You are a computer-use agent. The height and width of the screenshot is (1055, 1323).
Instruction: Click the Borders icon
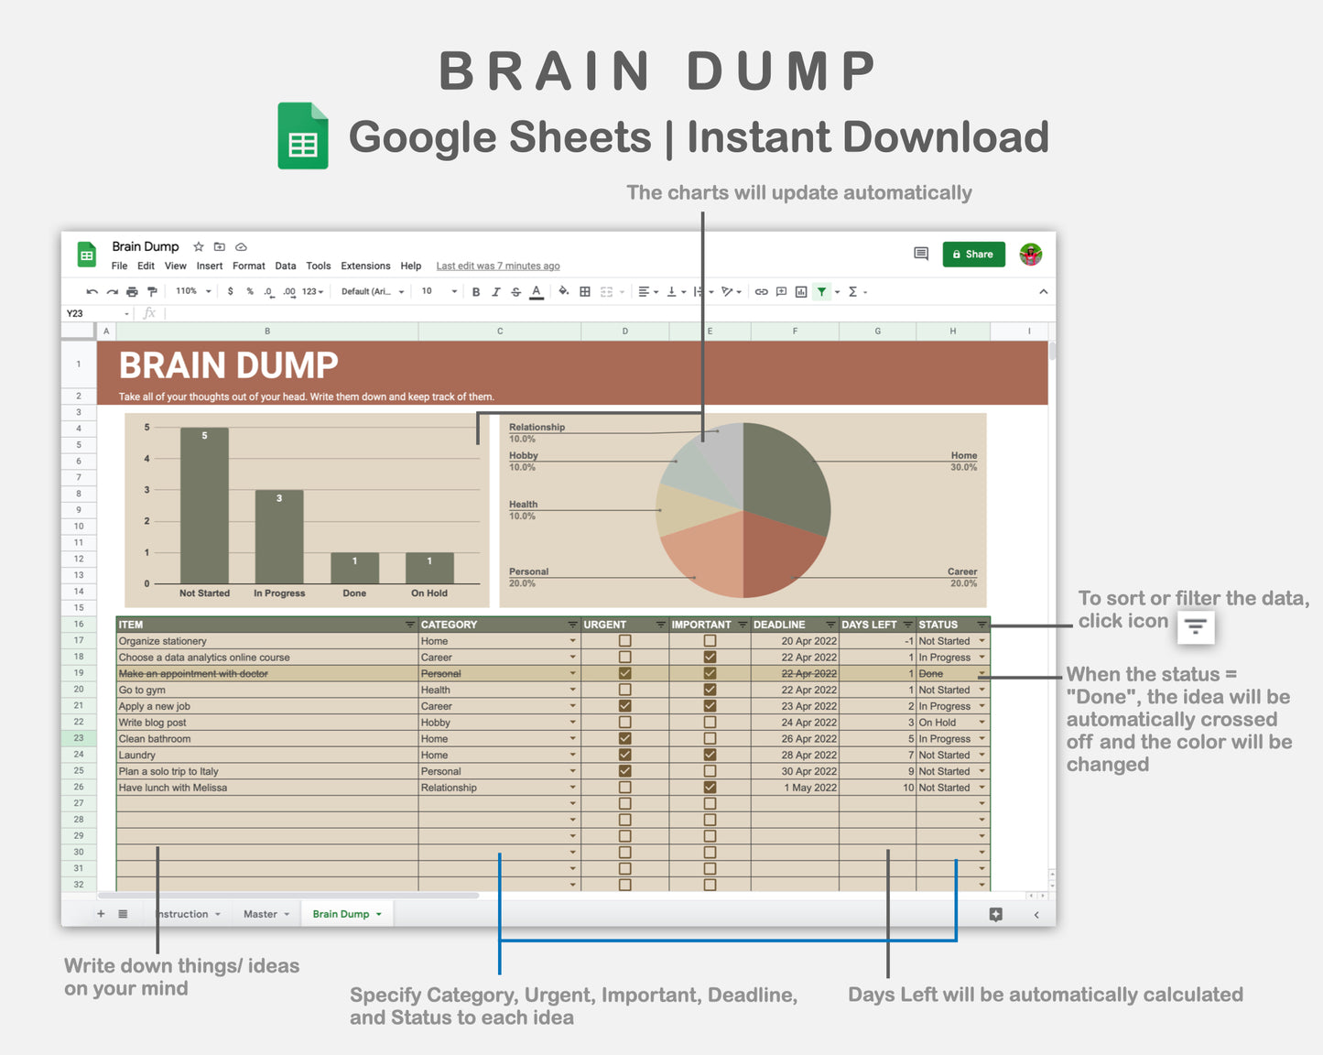click(583, 291)
